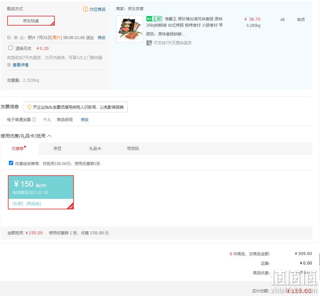Click the 运费 ¥0.00 value
320x296 pixels.
click(x=306, y=263)
